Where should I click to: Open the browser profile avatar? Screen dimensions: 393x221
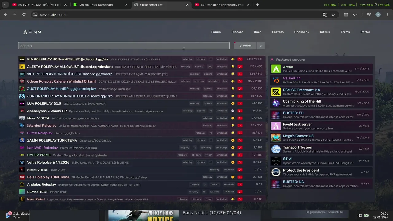click(378, 14)
